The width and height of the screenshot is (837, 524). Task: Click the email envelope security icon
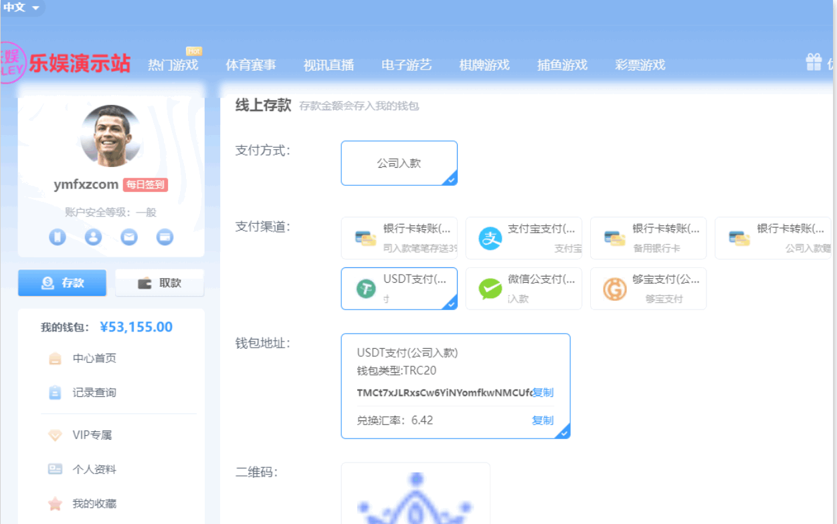[129, 237]
